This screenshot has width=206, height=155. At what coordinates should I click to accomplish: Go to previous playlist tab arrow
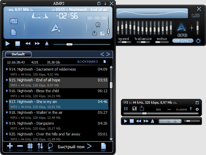coord(102,54)
